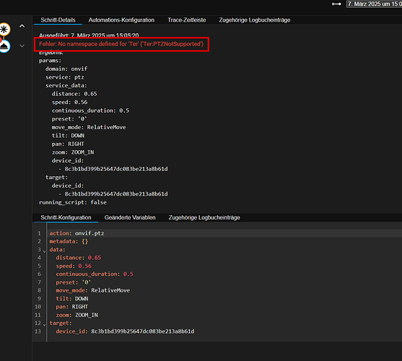
Task: Click 'zoom: ZOOM_IN' on code line 11
Action: click(77, 315)
